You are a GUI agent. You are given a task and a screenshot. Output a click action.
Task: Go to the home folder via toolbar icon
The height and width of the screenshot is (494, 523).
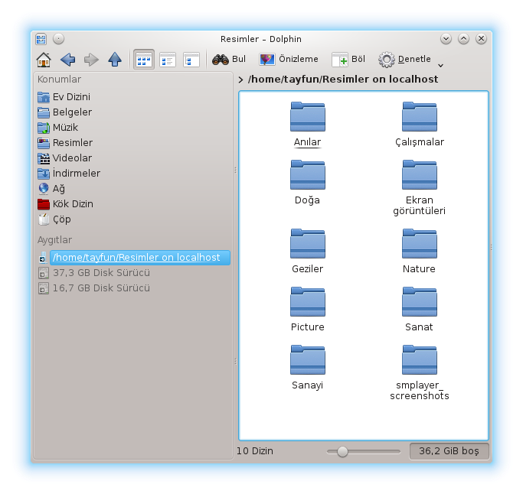44,60
